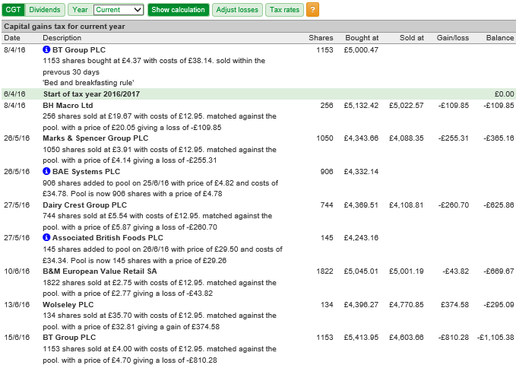Click the Start of tax year 2016/2017 row
The height and width of the screenshot is (365, 516).
pyautogui.click(x=258, y=94)
